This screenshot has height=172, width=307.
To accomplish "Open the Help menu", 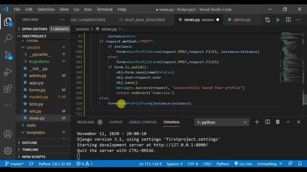I will pyautogui.click(x=122, y=10).
